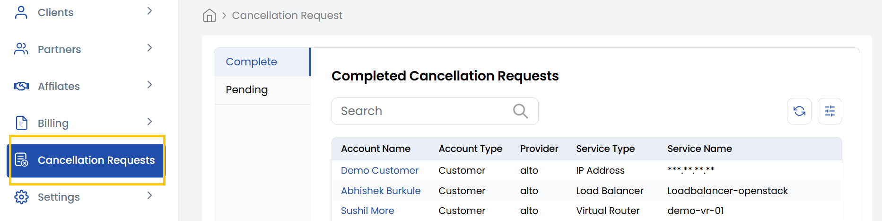Image resolution: width=882 pixels, height=221 pixels.
Task: Click the Clients person icon in sidebar
Action: pos(21,12)
